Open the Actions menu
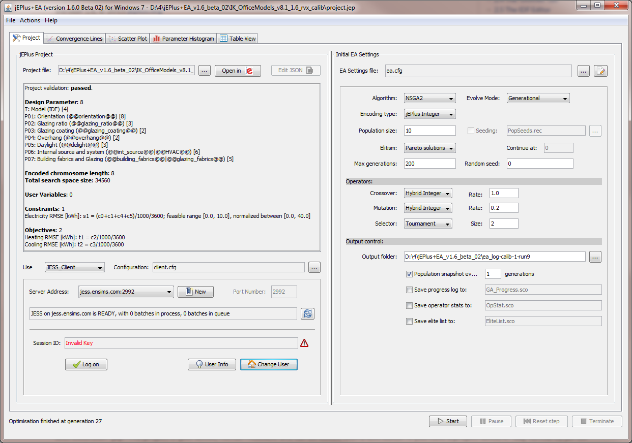 [30, 20]
